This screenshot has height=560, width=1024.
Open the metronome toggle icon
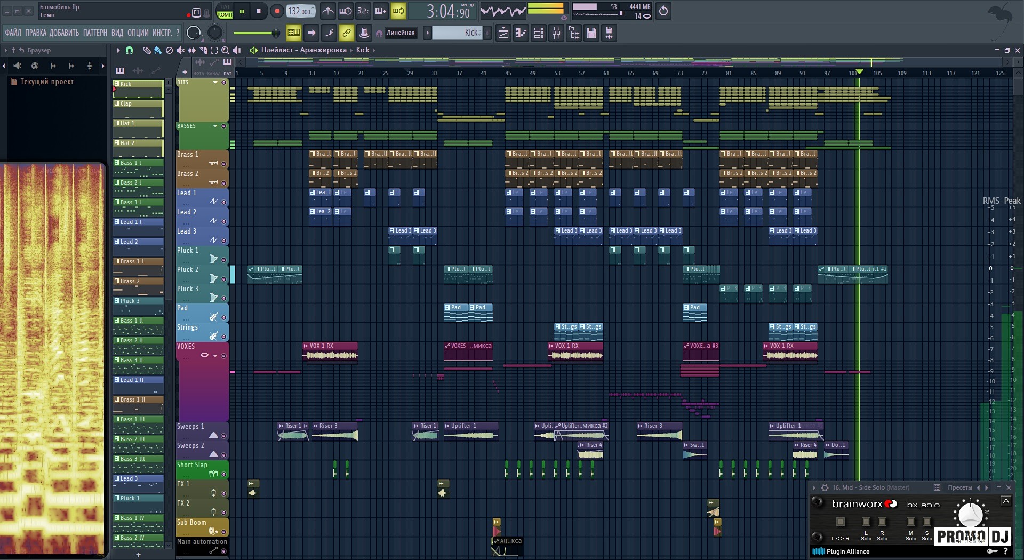coord(328,11)
